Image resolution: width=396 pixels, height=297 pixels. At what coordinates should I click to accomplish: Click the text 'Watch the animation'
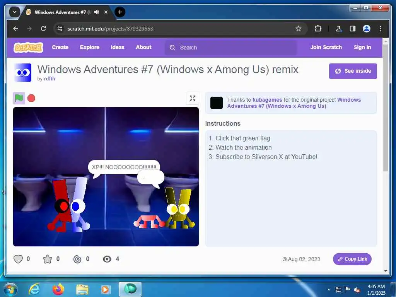(244, 147)
